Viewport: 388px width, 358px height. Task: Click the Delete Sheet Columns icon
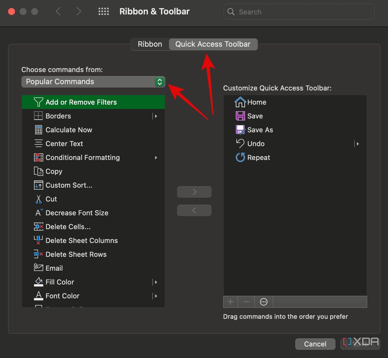point(38,240)
